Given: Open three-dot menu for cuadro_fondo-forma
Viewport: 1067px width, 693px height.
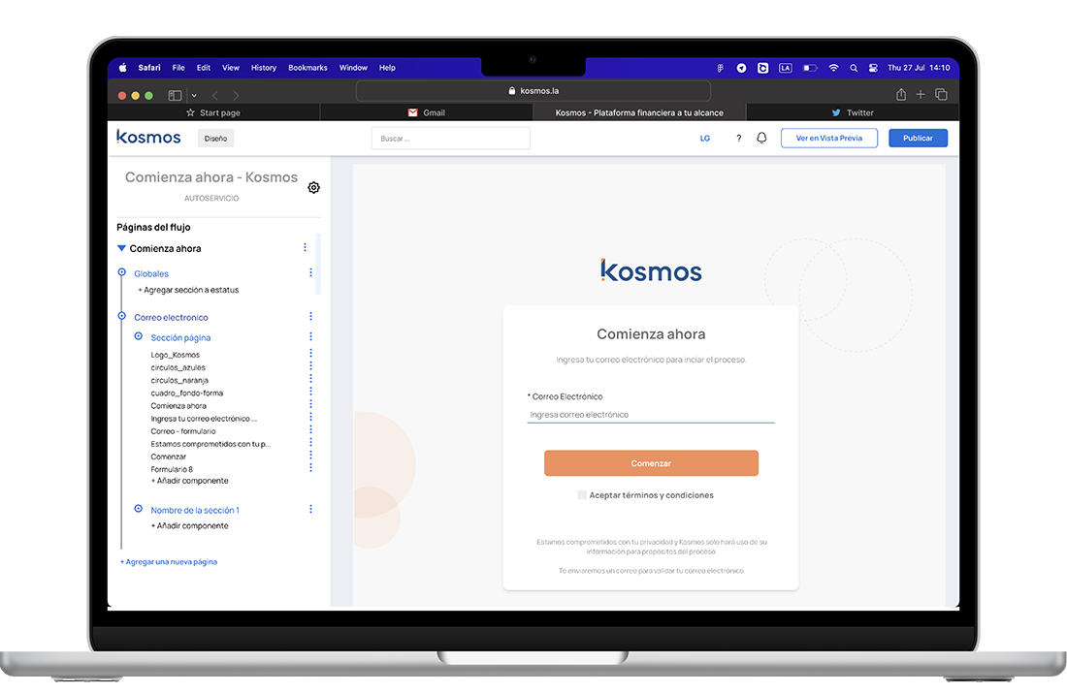Looking at the screenshot, I should 311,392.
